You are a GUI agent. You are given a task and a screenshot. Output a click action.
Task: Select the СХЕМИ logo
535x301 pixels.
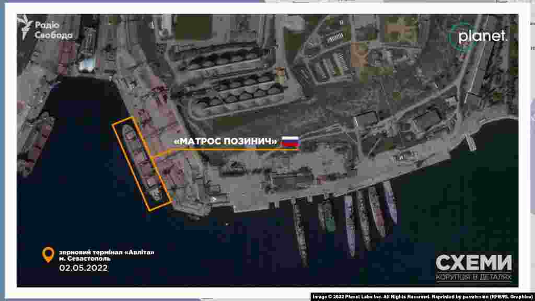pyautogui.click(x=474, y=263)
